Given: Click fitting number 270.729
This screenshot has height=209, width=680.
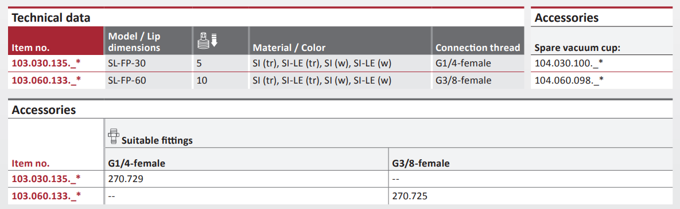Looking at the screenshot, I should coord(123,178).
